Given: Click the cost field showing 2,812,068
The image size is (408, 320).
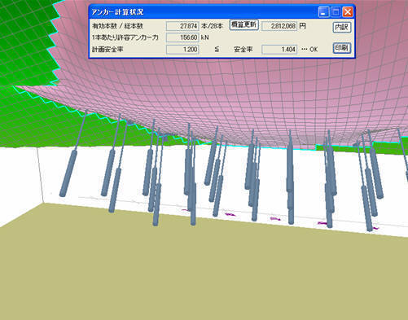Looking at the screenshot, I should click(x=279, y=26).
